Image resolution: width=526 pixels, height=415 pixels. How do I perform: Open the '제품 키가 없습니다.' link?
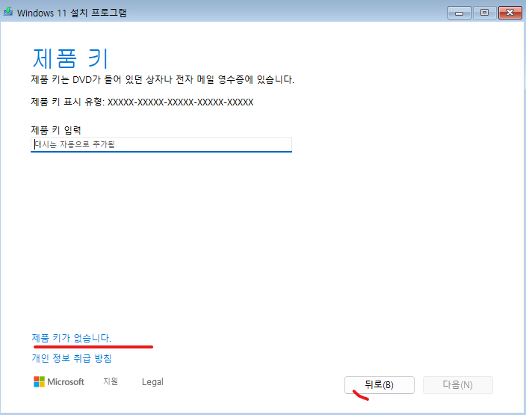pos(72,338)
